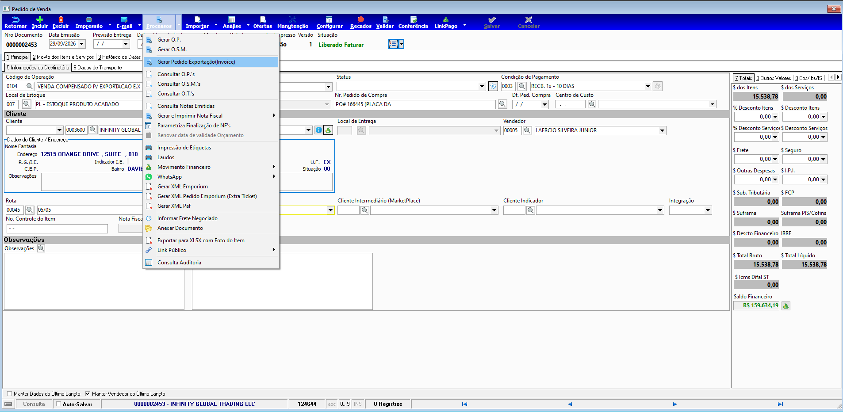Open the WhatsApp submenu entry
This screenshot has width=843, height=412.
211,177
